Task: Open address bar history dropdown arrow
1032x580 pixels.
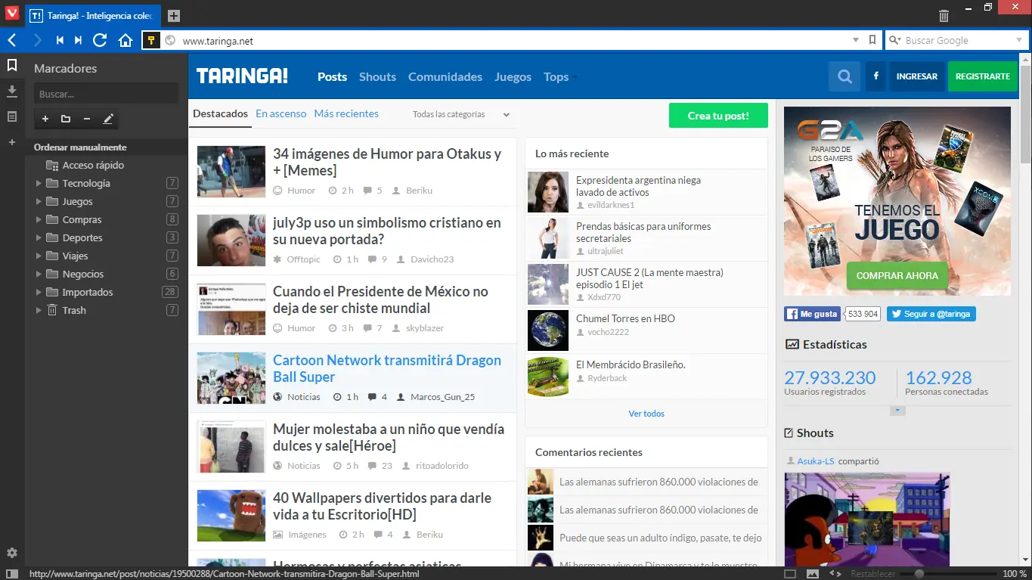Action: tap(856, 40)
